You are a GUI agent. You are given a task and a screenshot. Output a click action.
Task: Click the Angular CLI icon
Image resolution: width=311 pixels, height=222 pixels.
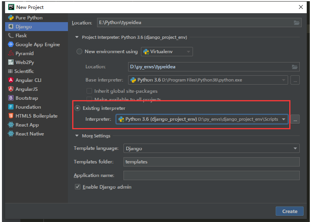point(11,80)
